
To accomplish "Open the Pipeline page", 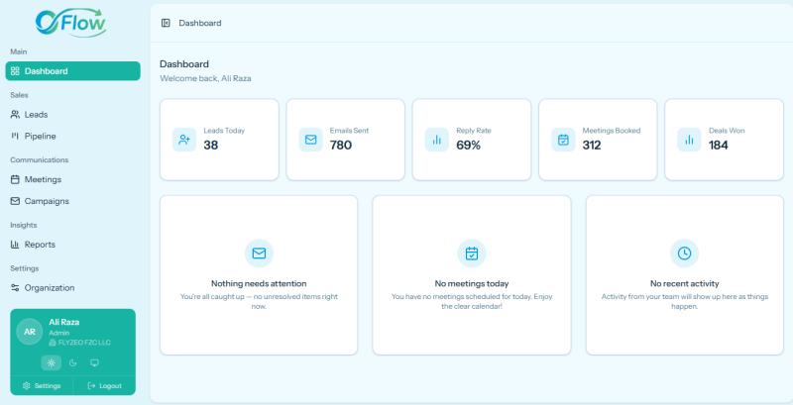I will (72, 137).
